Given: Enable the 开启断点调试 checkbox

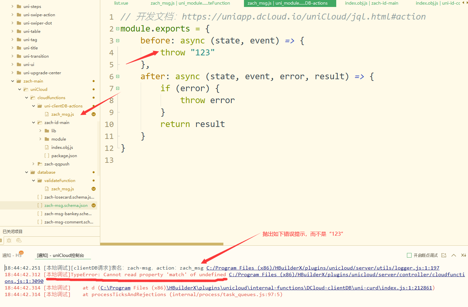Looking at the screenshot, I should [409, 255].
